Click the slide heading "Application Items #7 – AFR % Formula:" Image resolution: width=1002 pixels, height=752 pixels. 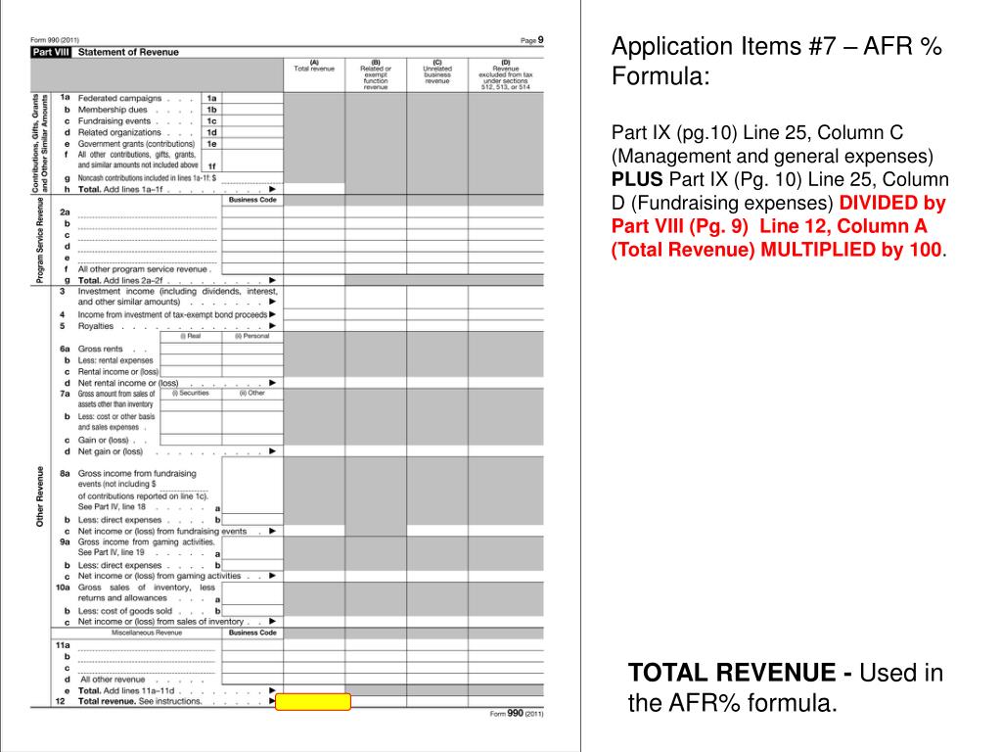click(776, 61)
